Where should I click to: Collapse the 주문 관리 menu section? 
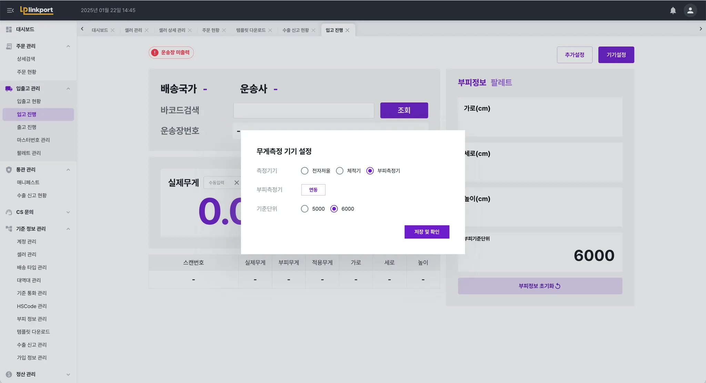click(x=68, y=46)
